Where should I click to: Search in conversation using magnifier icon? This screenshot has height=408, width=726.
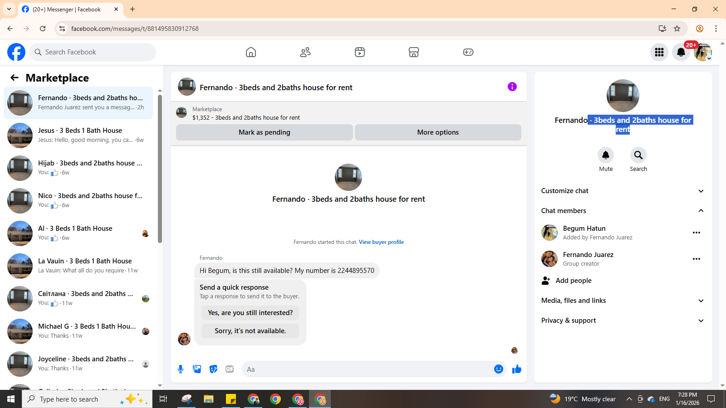[638, 155]
